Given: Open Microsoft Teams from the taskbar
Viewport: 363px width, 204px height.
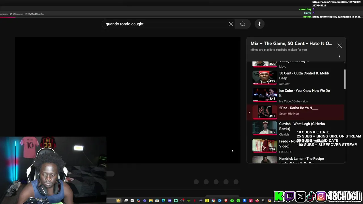Looking at the screenshot, I should [x=144, y=201].
